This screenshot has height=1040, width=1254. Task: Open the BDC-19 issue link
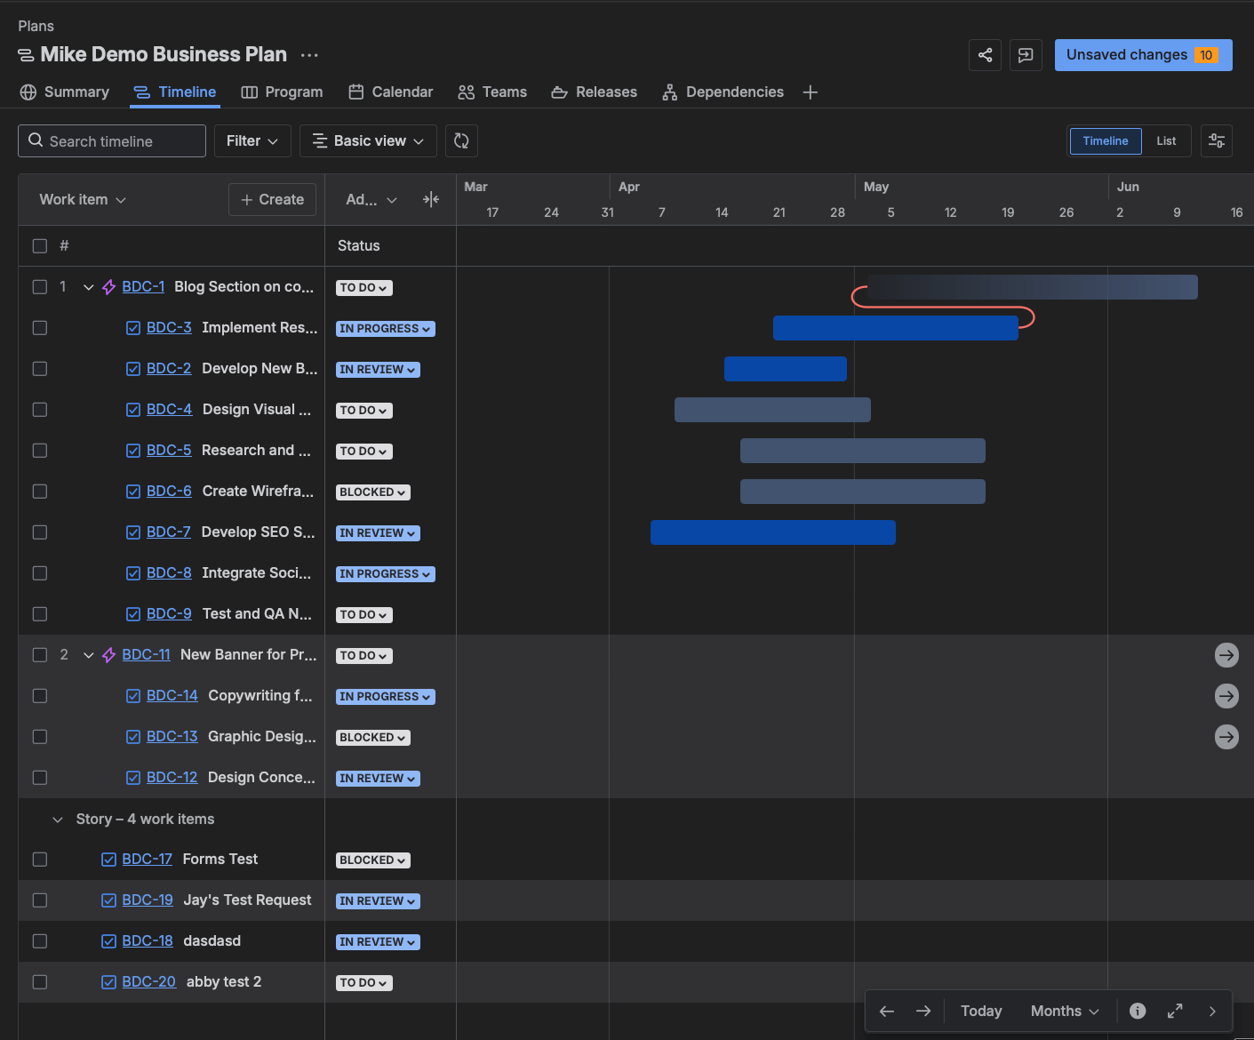(x=148, y=900)
